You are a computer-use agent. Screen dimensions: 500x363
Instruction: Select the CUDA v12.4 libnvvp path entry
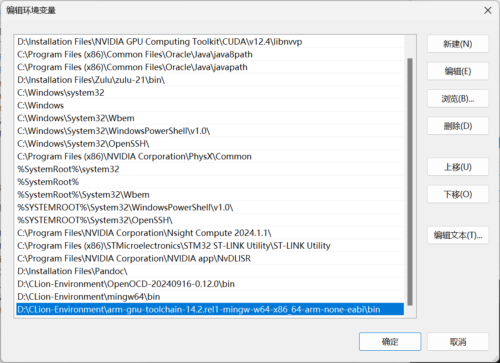(210, 42)
